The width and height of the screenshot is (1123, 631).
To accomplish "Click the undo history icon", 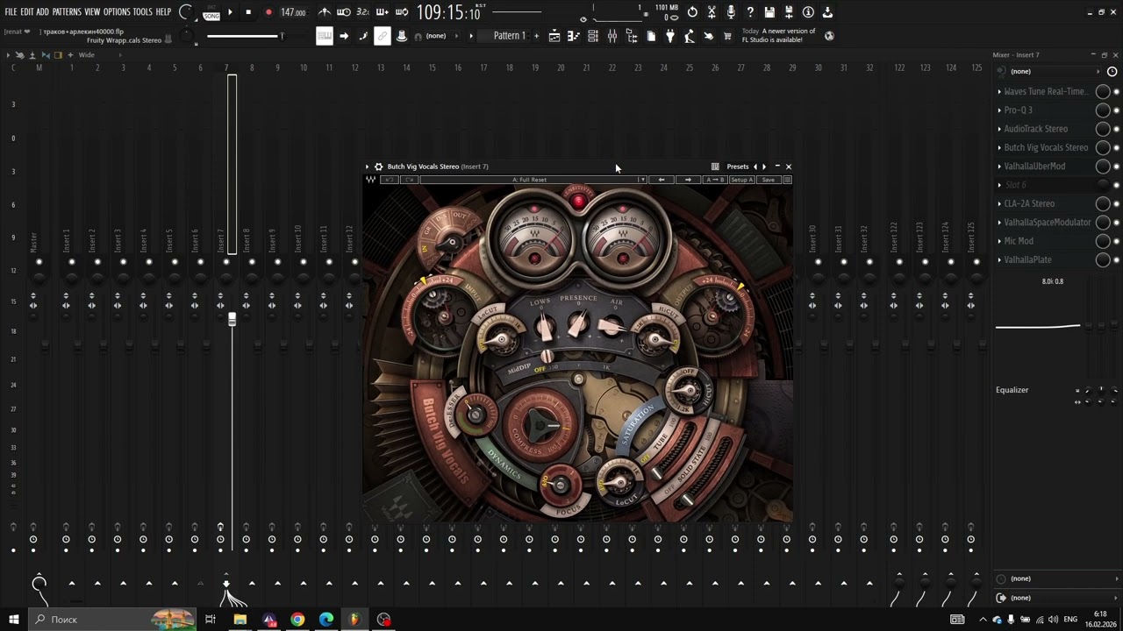I will coord(692,12).
